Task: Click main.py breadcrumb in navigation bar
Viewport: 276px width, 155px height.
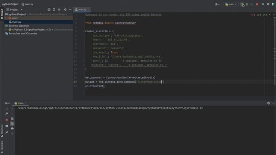Action: 28,4
